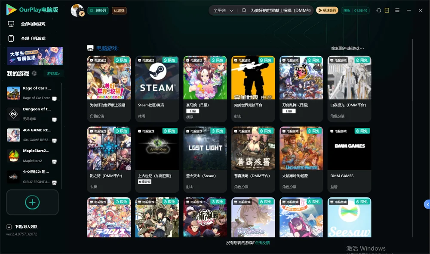Screen dimensions: 430x254
Task: Select Rage of Car Force in my games
Action: coord(32,93)
